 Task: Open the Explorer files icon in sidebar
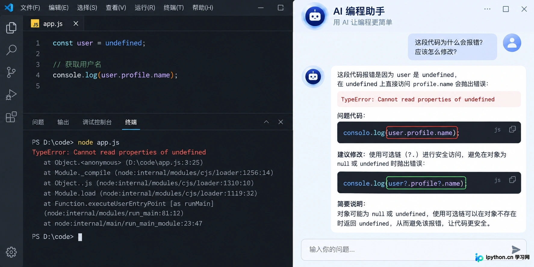pos(11,28)
